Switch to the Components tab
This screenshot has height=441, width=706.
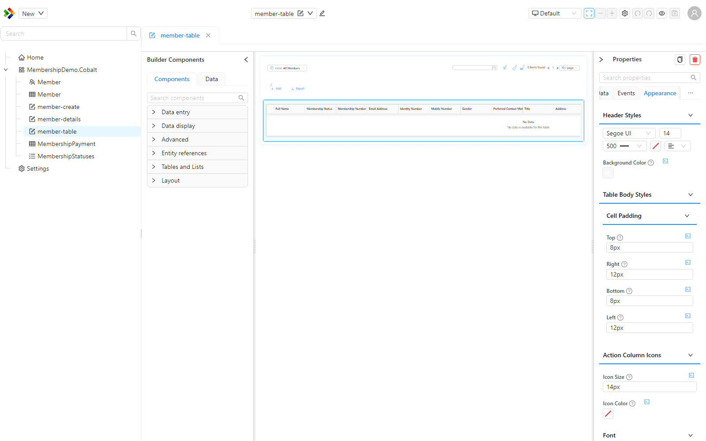point(172,79)
